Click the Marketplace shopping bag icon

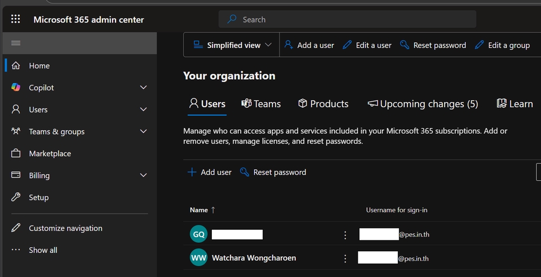16,153
